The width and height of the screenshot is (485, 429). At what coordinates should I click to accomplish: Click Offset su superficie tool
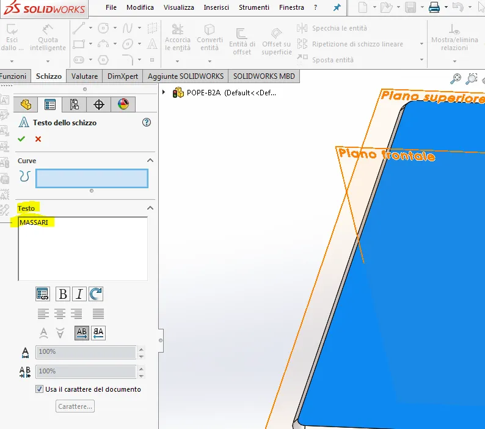(x=277, y=42)
